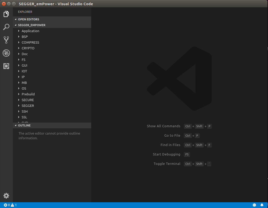Image resolution: width=268 pixels, height=208 pixels.
Task: Open the GUI folder
Action: coord(24,65)
